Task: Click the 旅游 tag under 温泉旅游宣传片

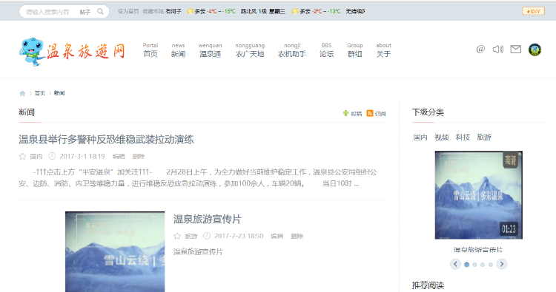Action: pyautogui.click(x=191, y=236)
